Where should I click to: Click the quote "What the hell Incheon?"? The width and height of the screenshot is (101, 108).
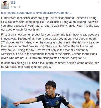[x=78, y=46]
